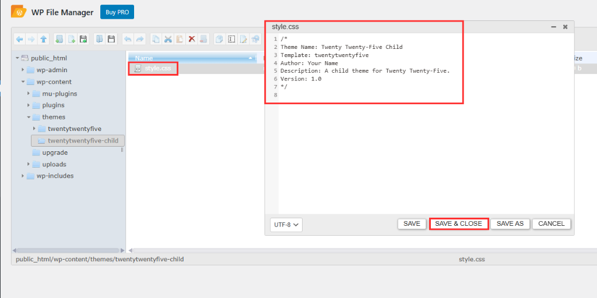This screenshot has width=597, height=298.
Task: Select the twentytwentyfive-child folder
Action: [78, 141]
